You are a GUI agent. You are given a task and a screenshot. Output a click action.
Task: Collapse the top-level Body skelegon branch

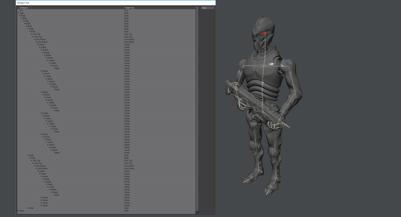tap(18, 13)
